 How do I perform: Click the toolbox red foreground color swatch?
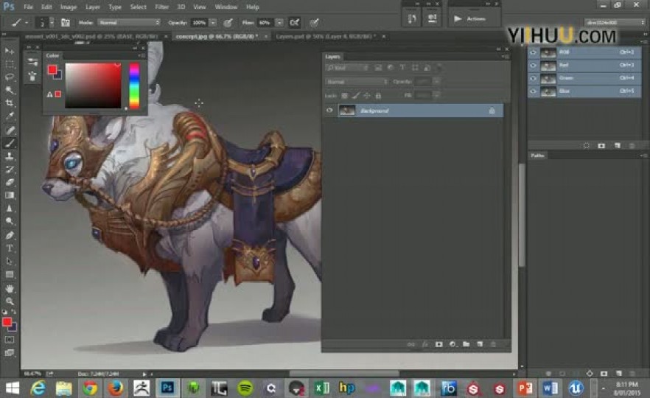7,321
